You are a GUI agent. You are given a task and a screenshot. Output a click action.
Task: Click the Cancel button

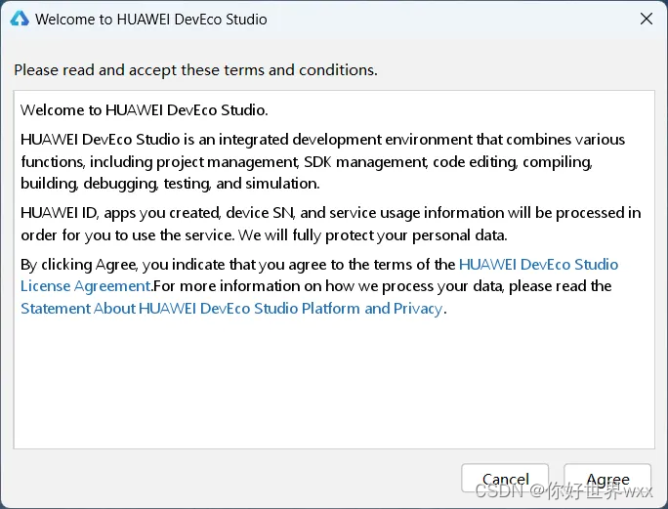tap(505, 479)
